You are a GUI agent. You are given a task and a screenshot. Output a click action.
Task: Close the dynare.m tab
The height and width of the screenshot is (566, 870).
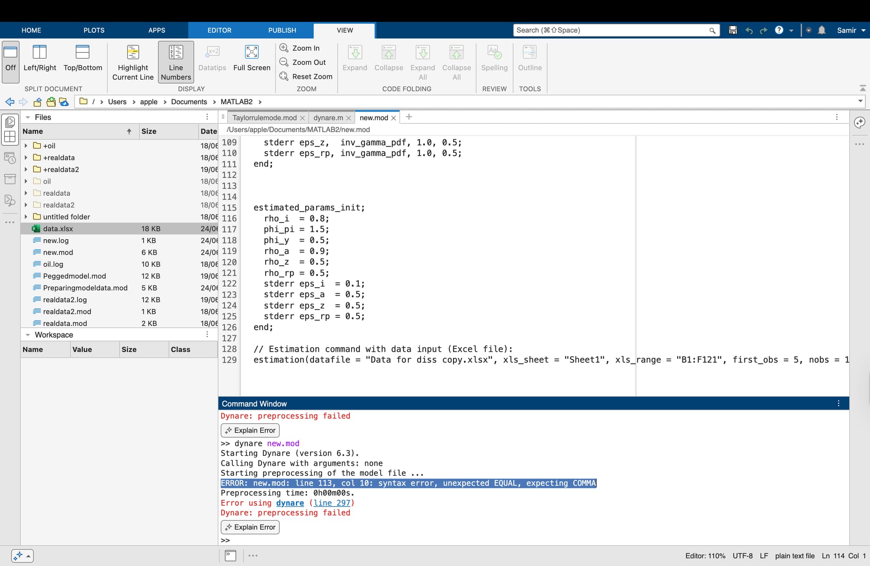348,118
